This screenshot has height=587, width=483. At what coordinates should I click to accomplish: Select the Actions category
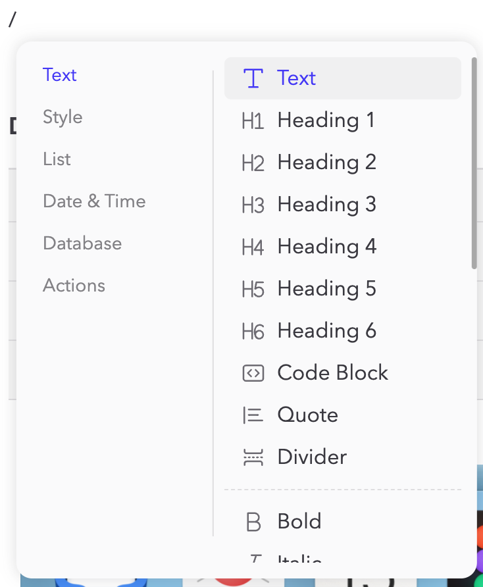click(74, 286)
